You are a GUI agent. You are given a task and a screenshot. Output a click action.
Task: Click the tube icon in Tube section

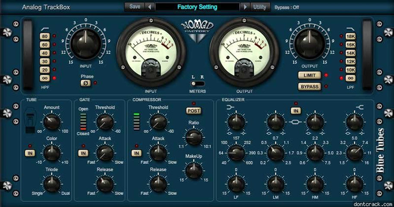point(31,121)
